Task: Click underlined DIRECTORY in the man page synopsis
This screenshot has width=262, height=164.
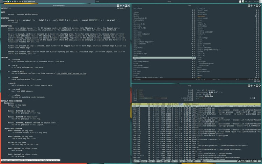Action: click(93, 20)
